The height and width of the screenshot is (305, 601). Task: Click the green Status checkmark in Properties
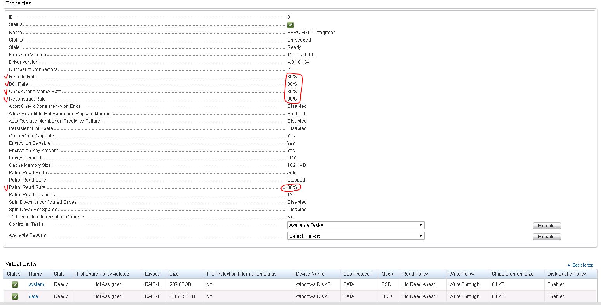(290, 25)
